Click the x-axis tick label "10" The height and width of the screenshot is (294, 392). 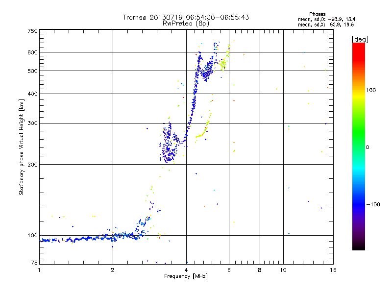[x=283, y=270]
